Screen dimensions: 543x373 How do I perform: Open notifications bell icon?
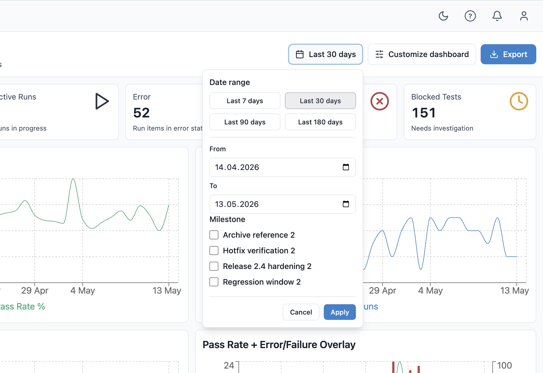coord(497,16)
